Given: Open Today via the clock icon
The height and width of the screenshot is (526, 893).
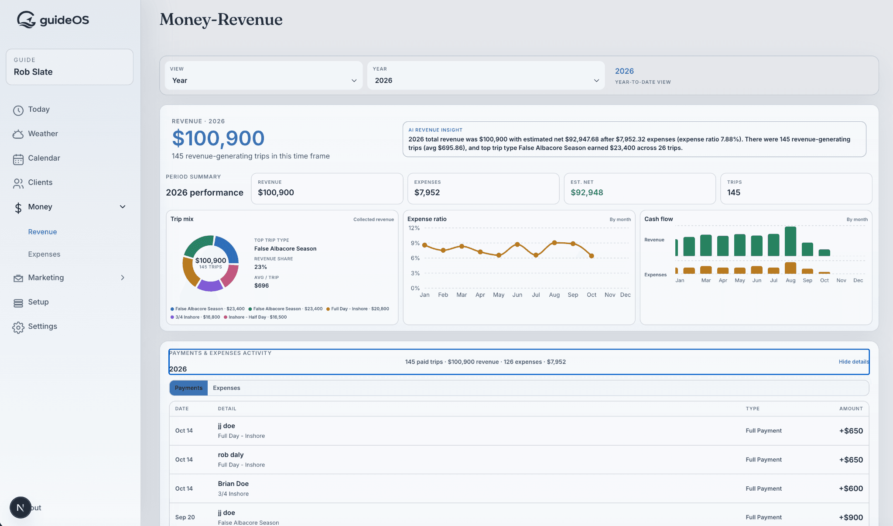Looking at the screenshot, I should click(x=18, y=110).
